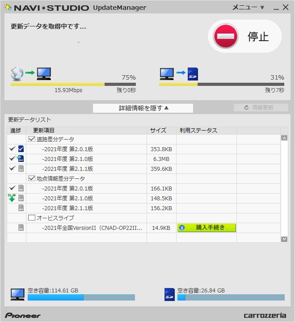295x322 pixels.
Task: Click the 14.9KB size cell
Action: tap(161, 228)
